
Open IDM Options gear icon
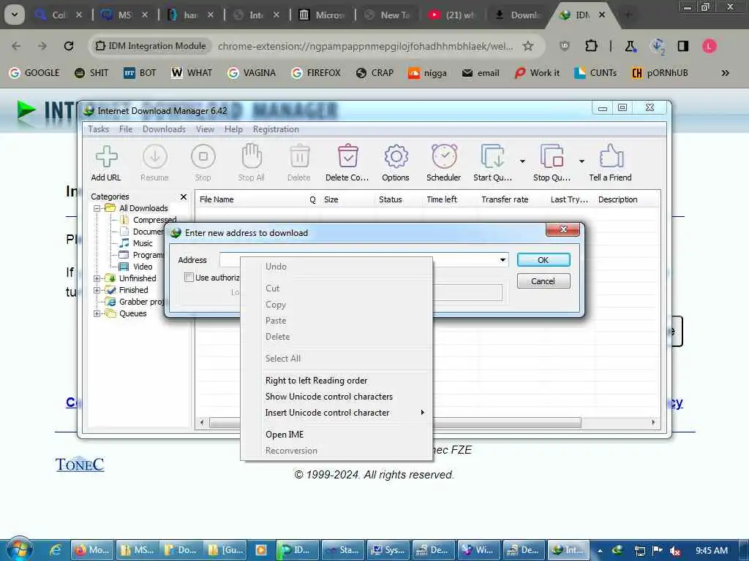tap(396, 156)
